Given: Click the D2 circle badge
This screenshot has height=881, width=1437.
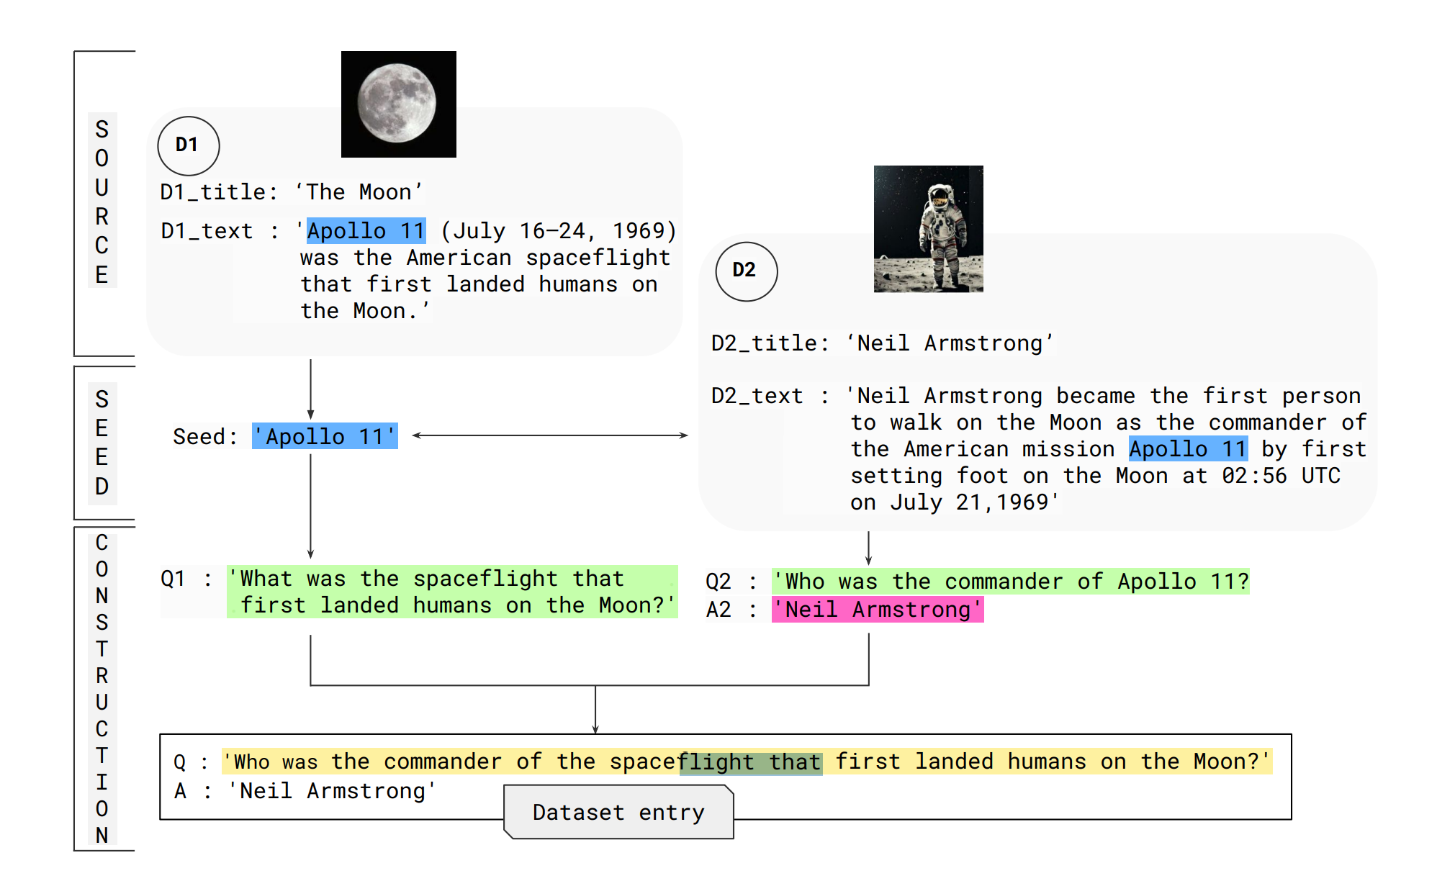Looking at the screenshot, I should (746, 271).
